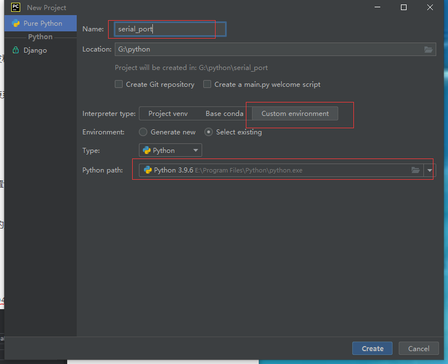The height and width of the screenshot is (364, 448).
Task: Select Django project type
Action: (x=40, y=50)
